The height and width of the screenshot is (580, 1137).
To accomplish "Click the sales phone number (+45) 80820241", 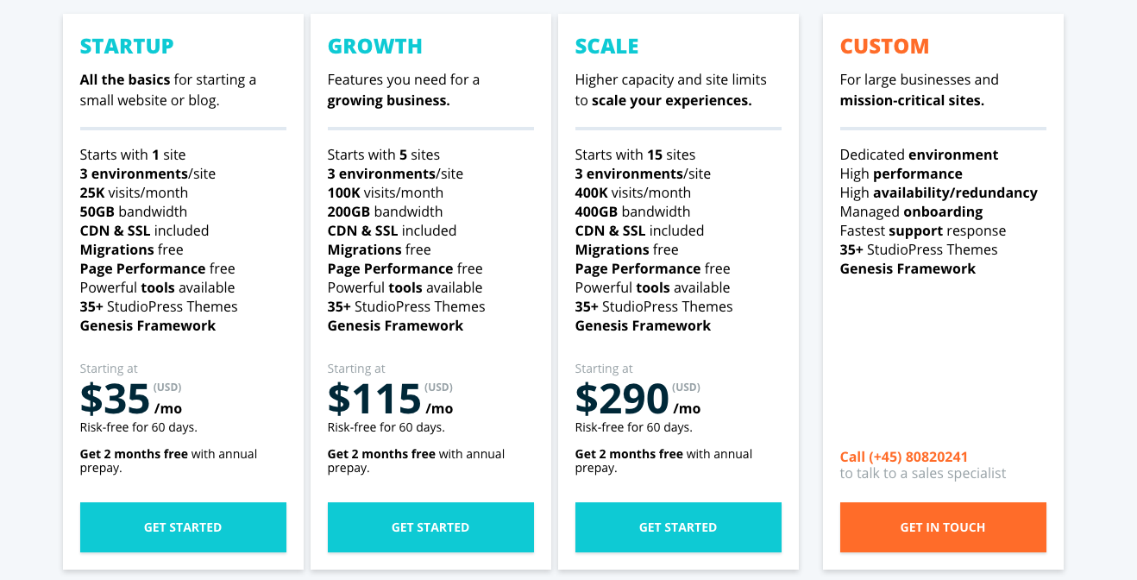I will click(x=918, y=457).
